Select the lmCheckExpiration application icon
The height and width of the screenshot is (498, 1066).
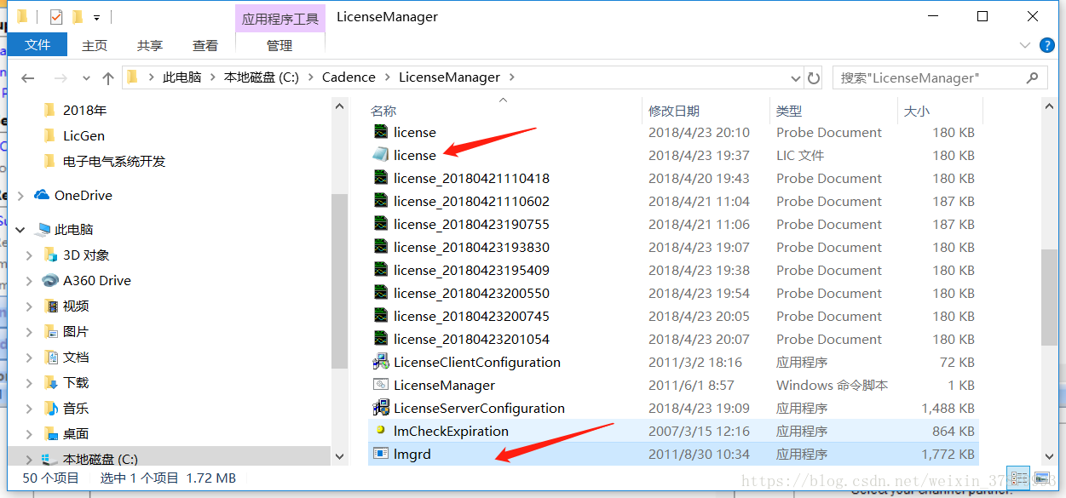(x=381, y=431)
